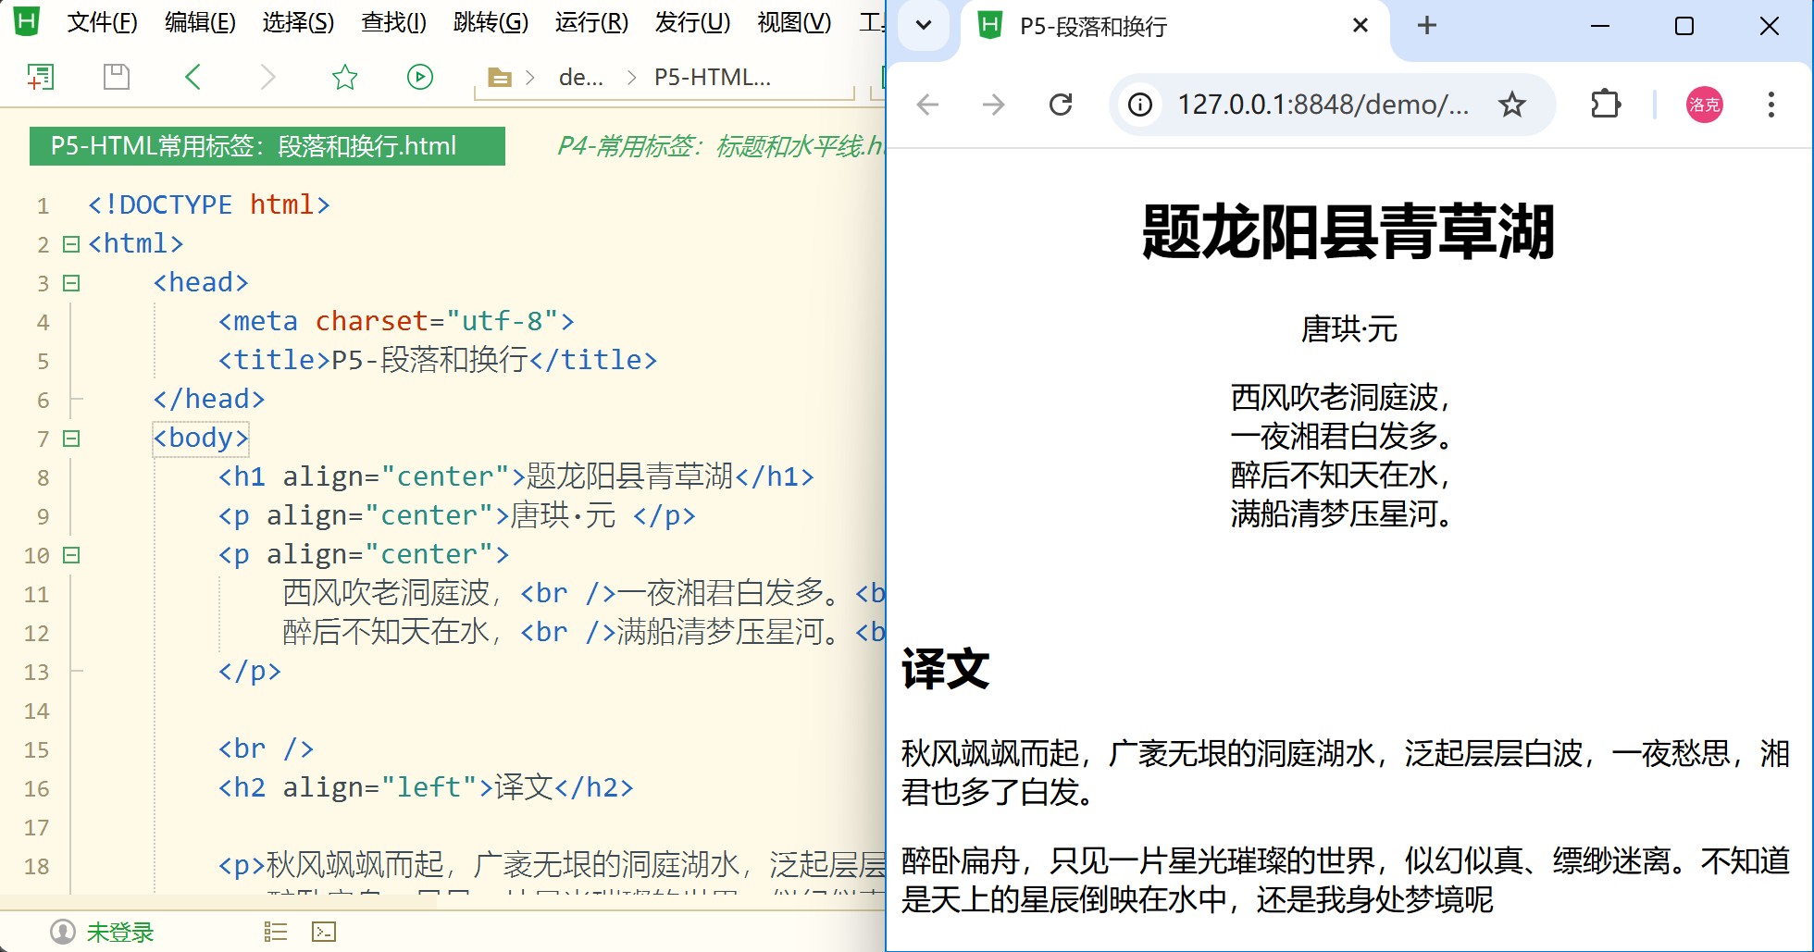Click the browser back button
The height and width of the screenshot is (952, 1814).
(x=927, y=105)
